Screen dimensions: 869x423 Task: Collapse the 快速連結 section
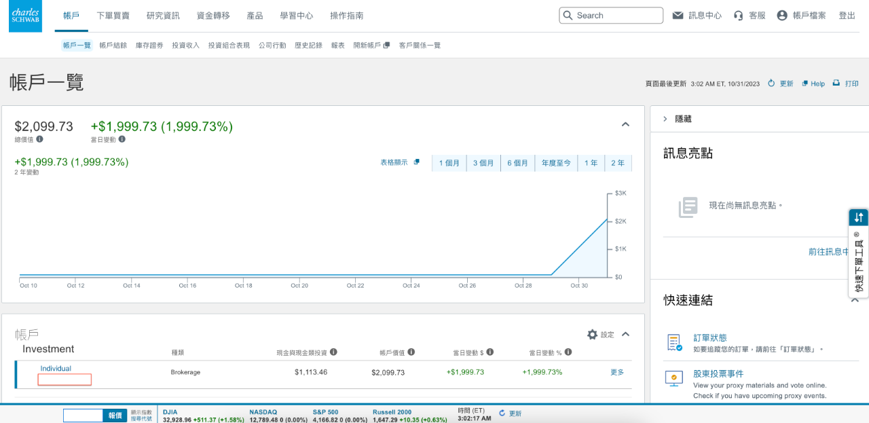[x=855, y=300]
